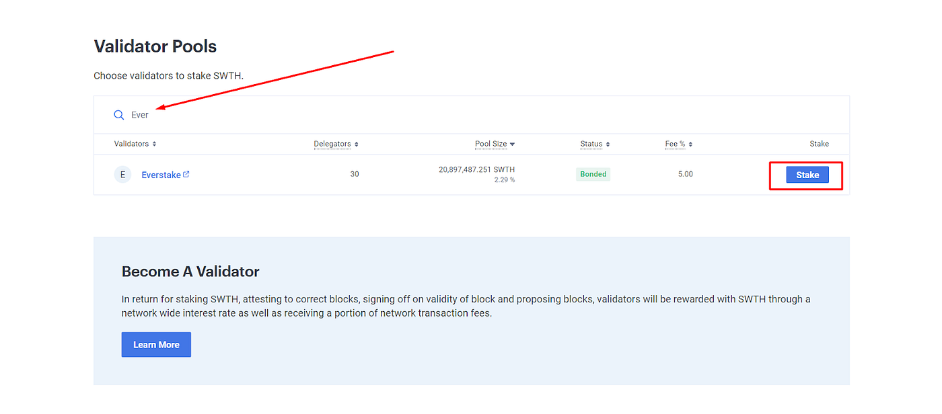Screen dimensions: 942x414
Task: Select the delegators count 30
Action: point(355,174)
